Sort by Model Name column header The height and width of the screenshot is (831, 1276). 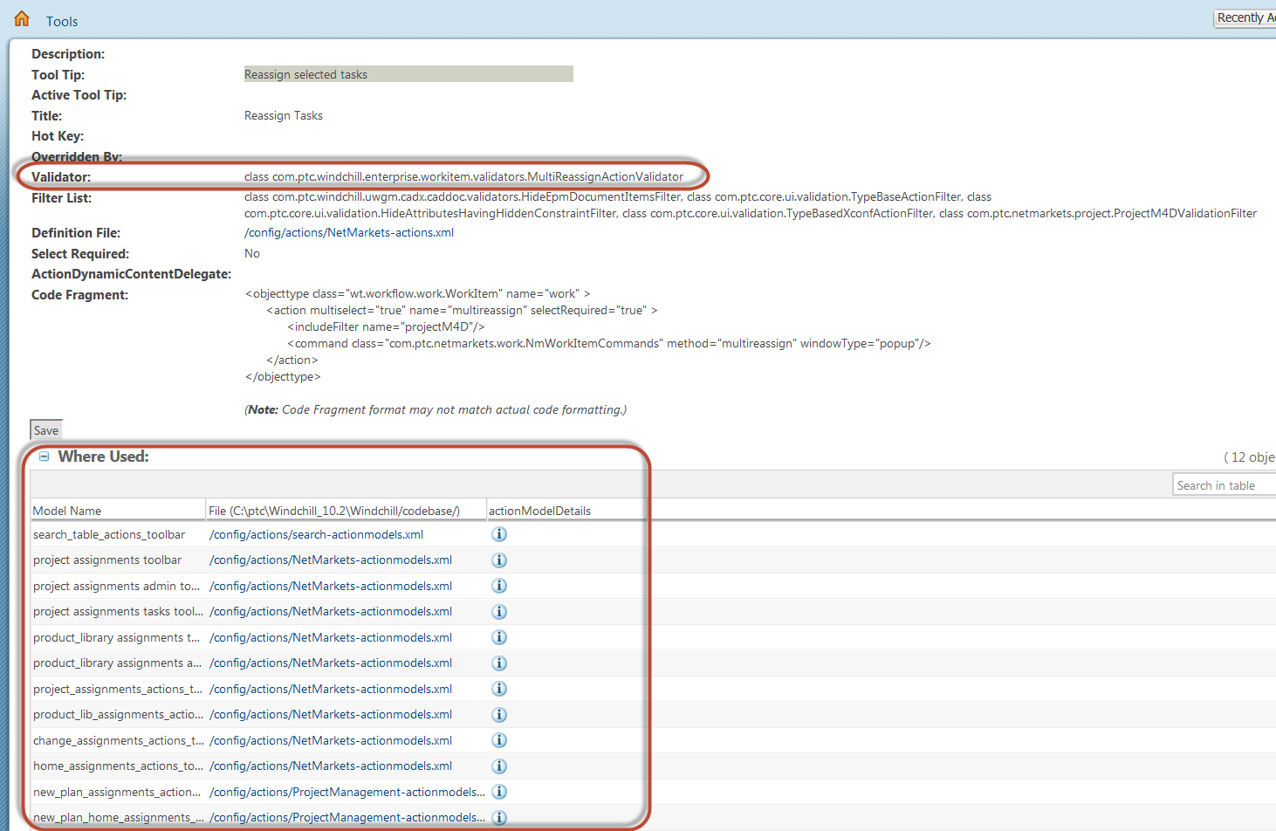[x=118, y=511]
